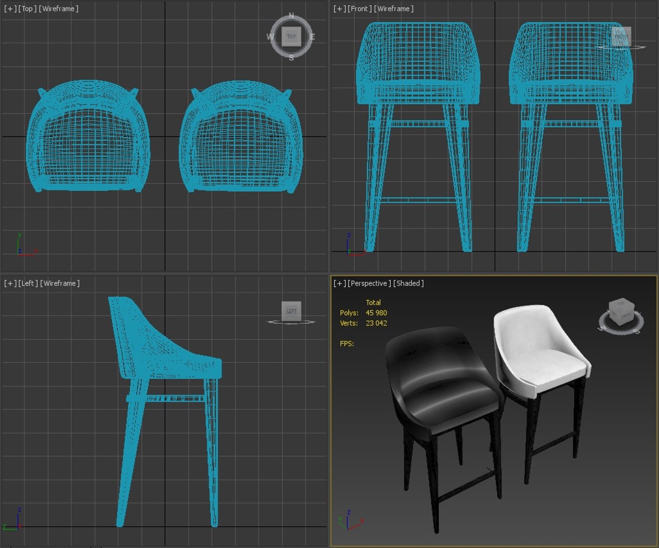Click the W compass point on ViewCube ring

270,37
